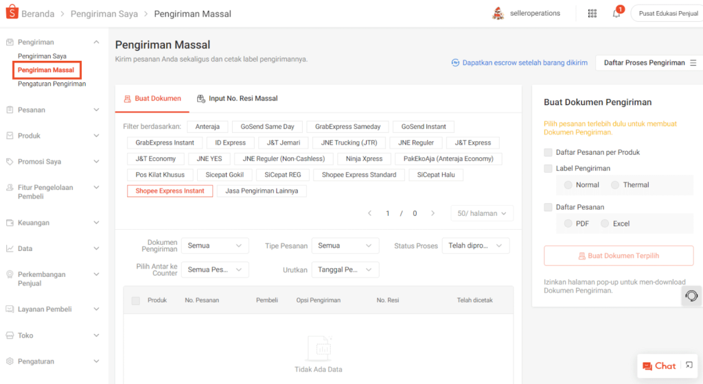Click the Fitur Pengelolaan Pembeli icon

point(10,187)
